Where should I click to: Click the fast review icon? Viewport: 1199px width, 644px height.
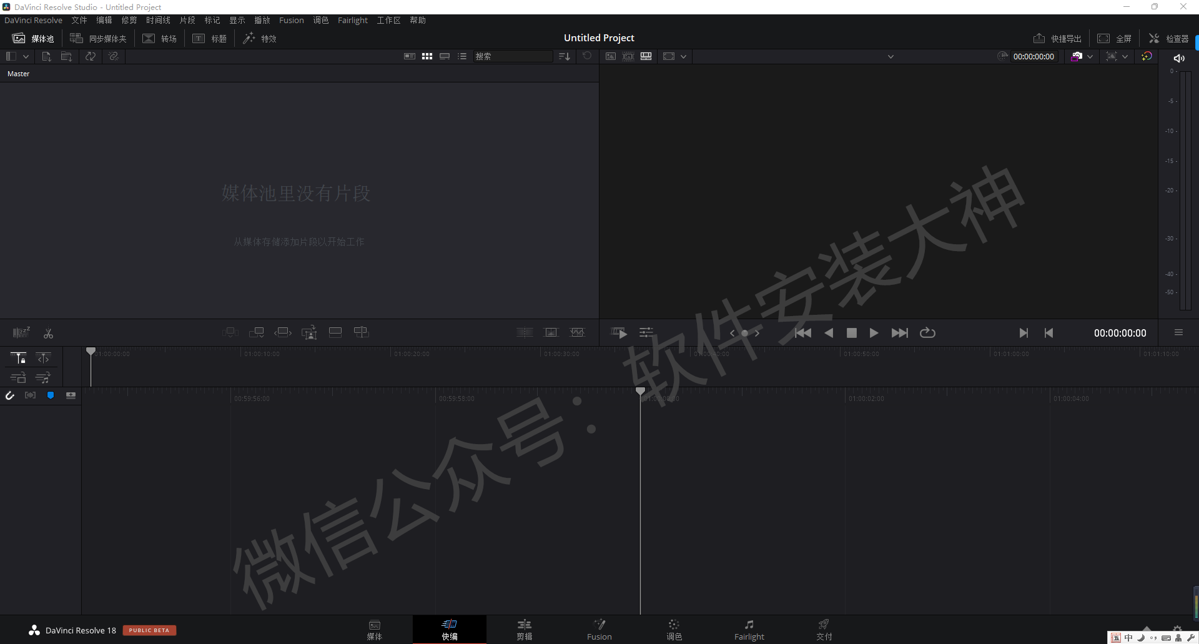point(619,333)
